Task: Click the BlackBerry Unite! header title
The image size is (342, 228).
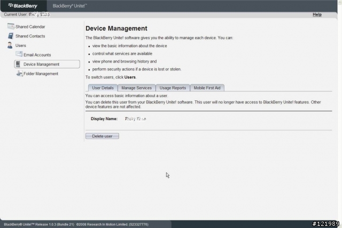Action: click(69, 6)
